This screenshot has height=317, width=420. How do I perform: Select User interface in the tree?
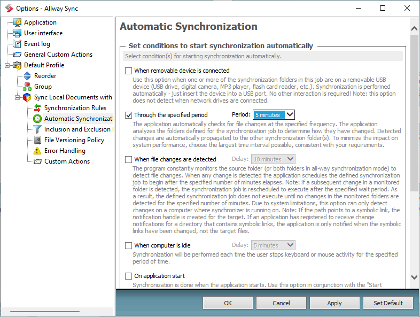coord(43,33)
